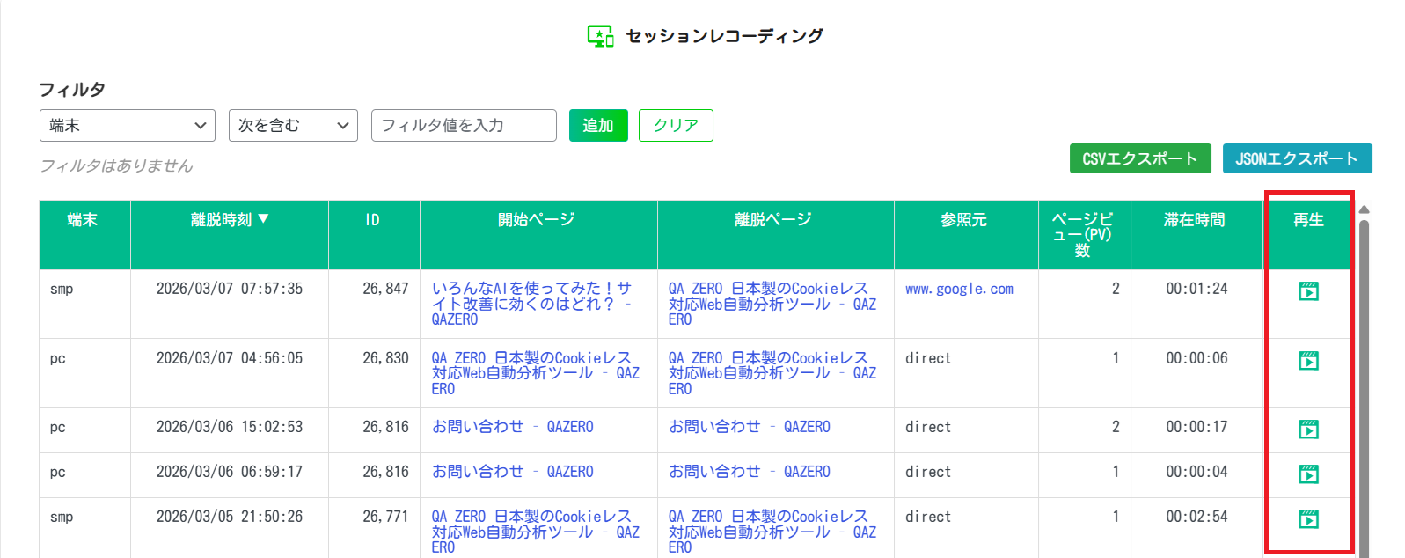The width and height of the screenshot is (1405, 558).
Task: Open the 次を含む condition dropdown
Action: point(293,125)
